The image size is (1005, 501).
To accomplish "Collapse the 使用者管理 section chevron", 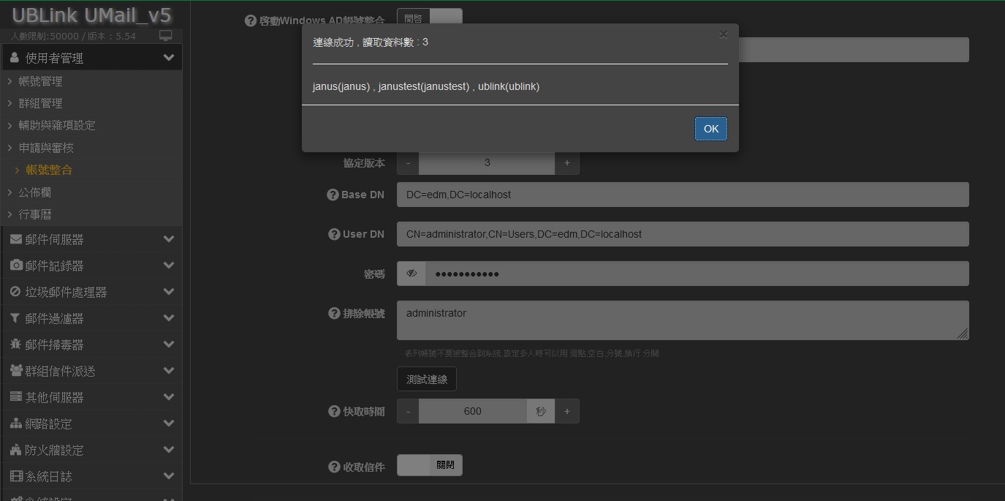I will click(169, 58).
